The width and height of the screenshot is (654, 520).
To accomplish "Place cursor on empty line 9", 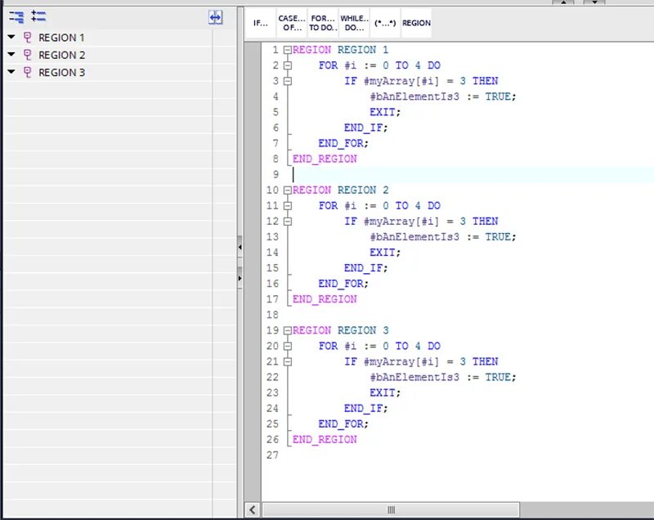I will [x=472, y=175].
